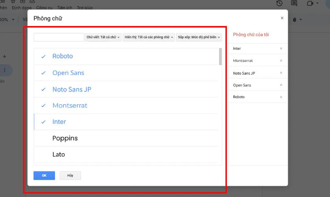This screenshot has height=197, width=330.
Task: Open the three-dot menu in sidebar
Action: 5,70
